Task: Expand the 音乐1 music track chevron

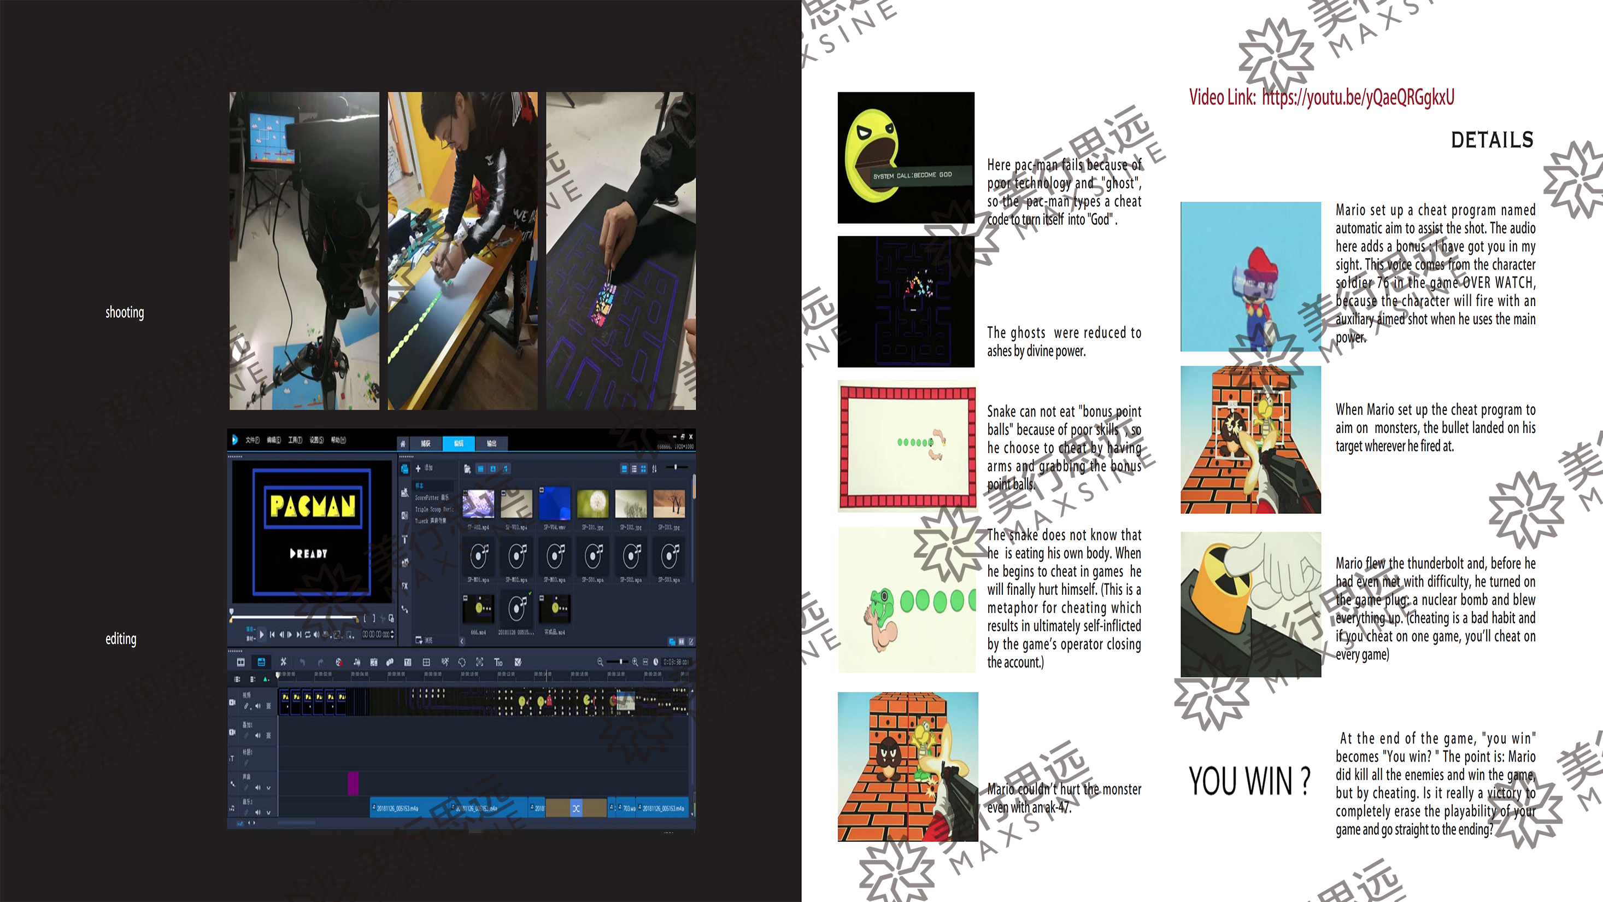Action: pos(269,813)
